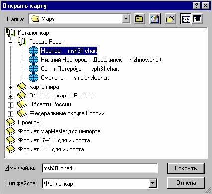The image size is (212, 194).
Task: Click the globe icon next to Смоленск
Action: click(33, 77)
